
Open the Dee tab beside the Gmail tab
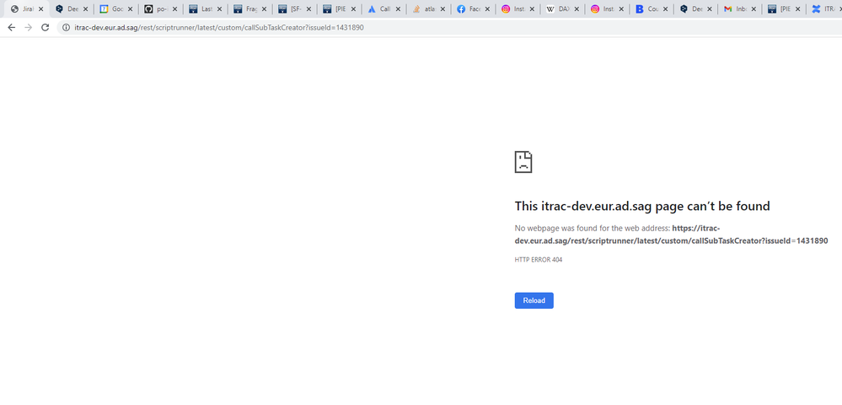pyautogui.click(x=695, y=9)
